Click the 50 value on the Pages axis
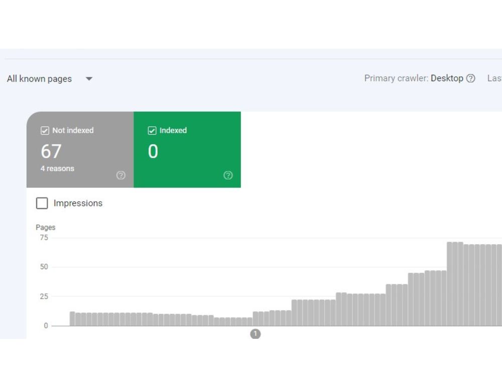 pos(44,267)
